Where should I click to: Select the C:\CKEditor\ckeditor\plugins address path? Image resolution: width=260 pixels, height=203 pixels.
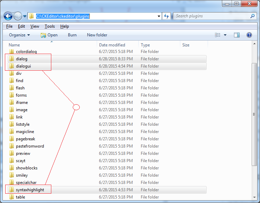[x=63, y=16]
